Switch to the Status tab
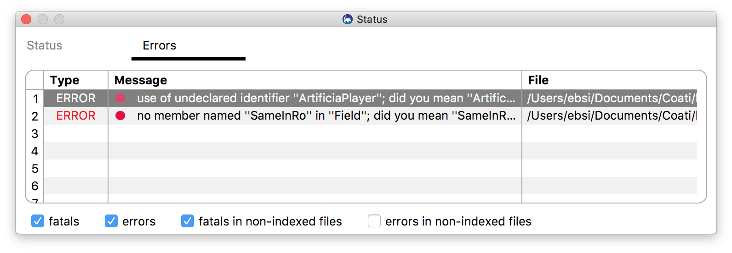This screenshot has width=732, height=253. (45, 45)
